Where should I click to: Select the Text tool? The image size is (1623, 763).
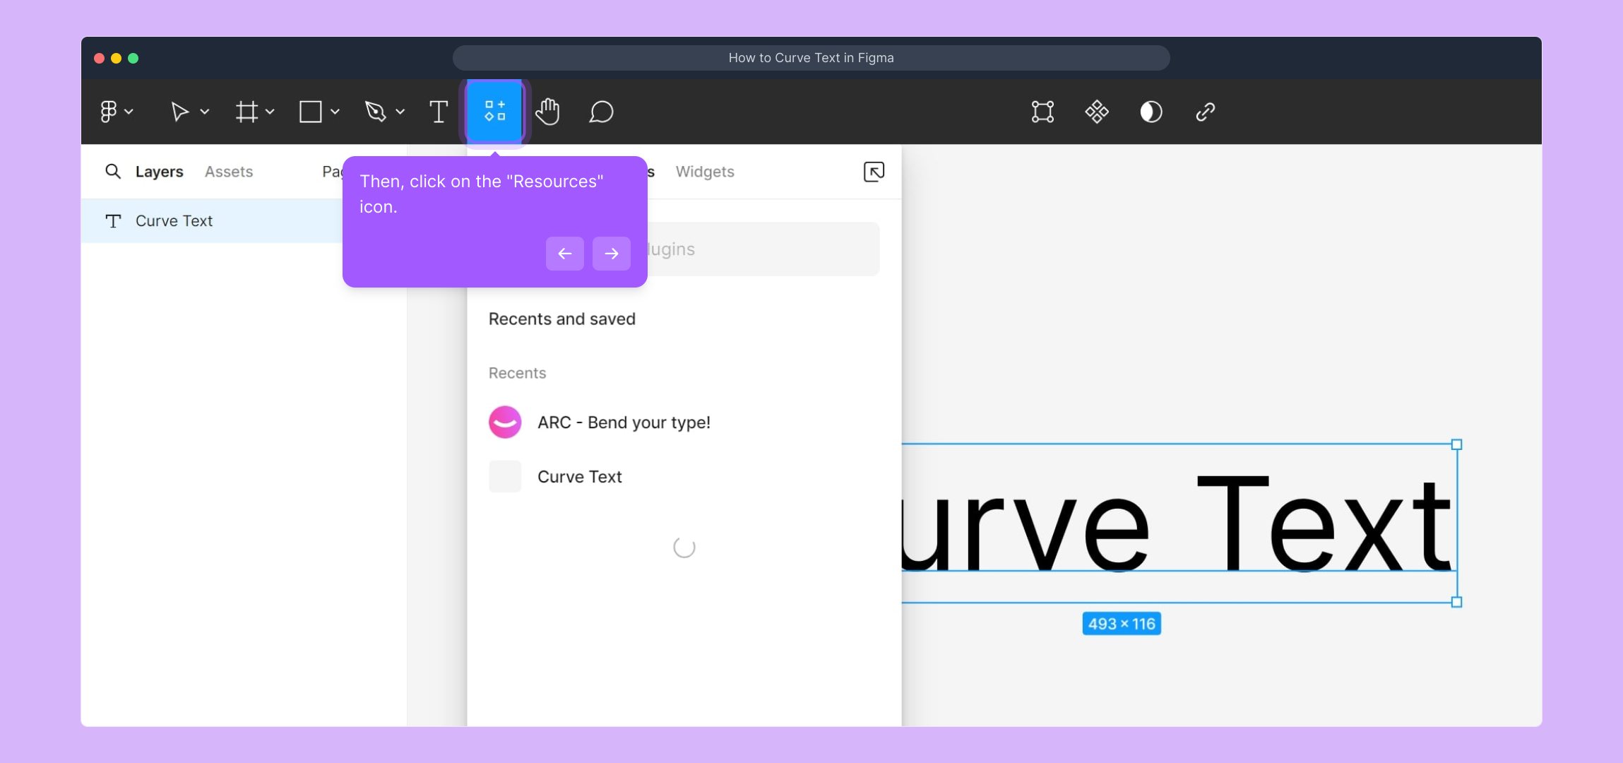(x=439, y=112)
